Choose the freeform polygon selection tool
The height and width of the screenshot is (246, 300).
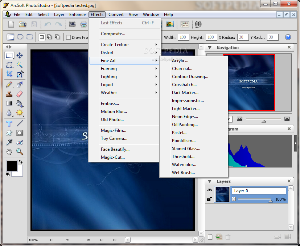(x=9, y=65)
